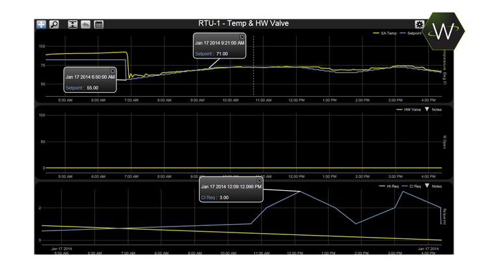
Task: Activate the magnifier zoom tool
Action: (55, 24)
